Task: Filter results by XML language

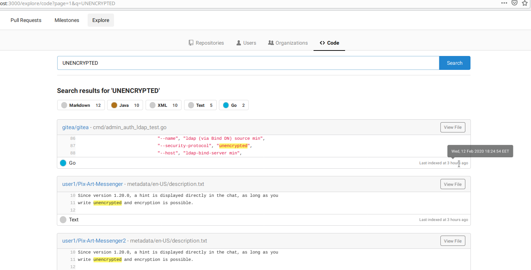Action: pos(164,105)
